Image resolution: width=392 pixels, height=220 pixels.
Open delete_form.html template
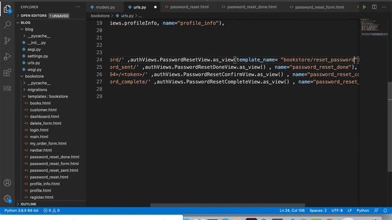point(45,123)
